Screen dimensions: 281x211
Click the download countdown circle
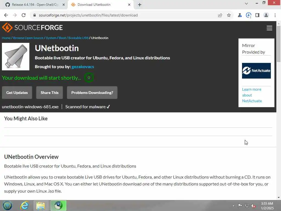pyautogui.click(x=89, y=77)
